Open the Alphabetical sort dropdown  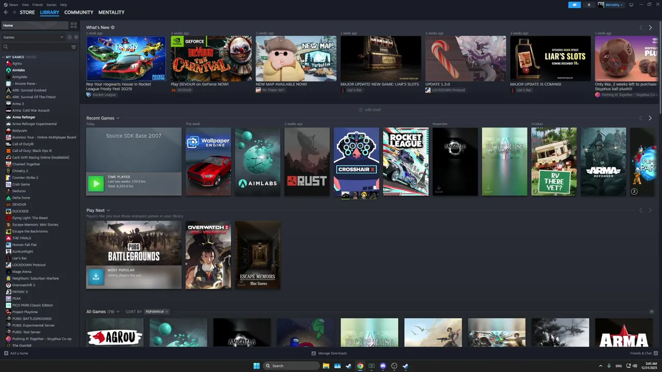[157, 312]
